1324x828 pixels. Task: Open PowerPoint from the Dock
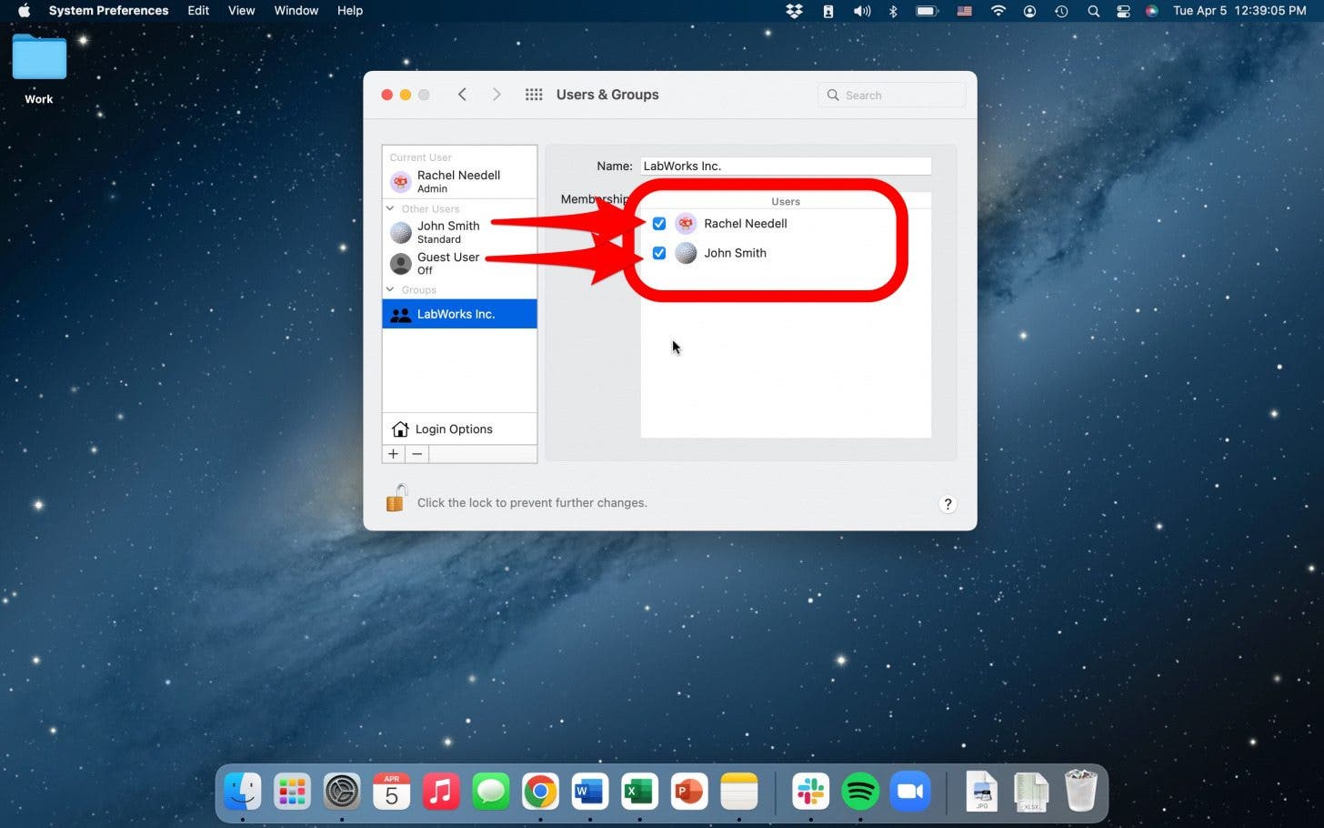tap(689, 793)
